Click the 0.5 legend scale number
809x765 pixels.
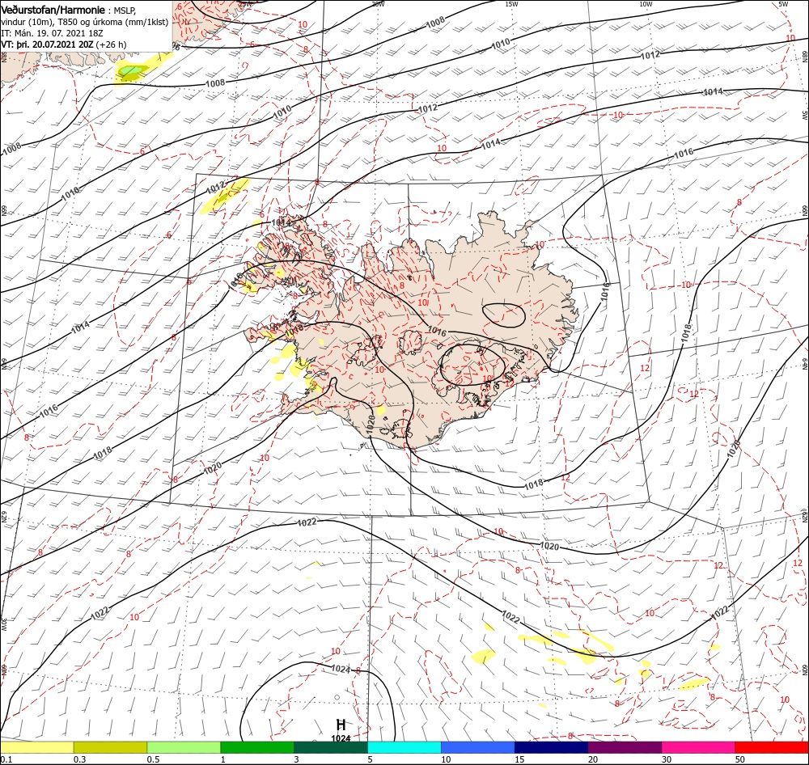coord(153,759)
